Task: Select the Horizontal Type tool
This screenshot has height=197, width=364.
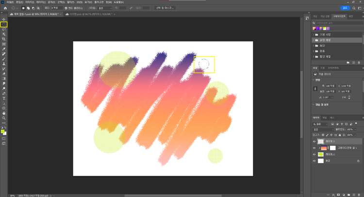Action: [4, 99]
